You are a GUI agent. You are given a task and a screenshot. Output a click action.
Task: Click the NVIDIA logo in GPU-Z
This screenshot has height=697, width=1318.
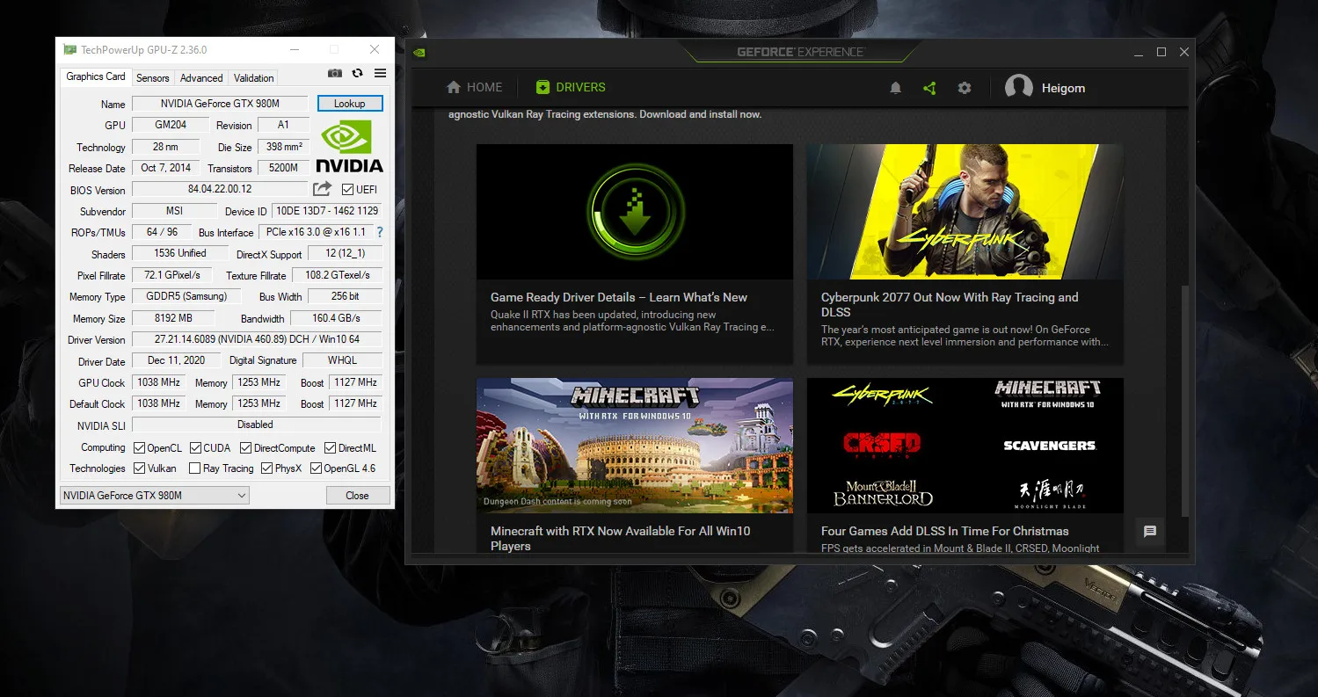coord(349,146)
